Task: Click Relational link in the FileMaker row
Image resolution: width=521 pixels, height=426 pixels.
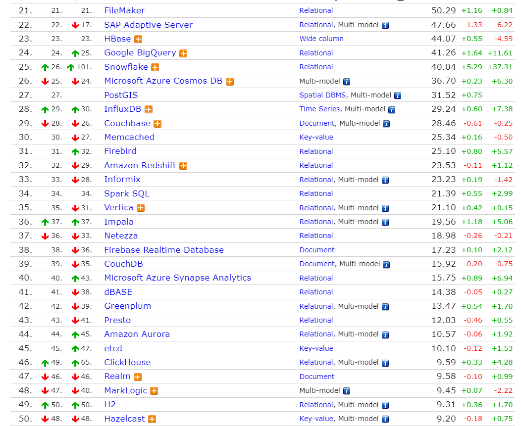Action: (x=316, y=10)
